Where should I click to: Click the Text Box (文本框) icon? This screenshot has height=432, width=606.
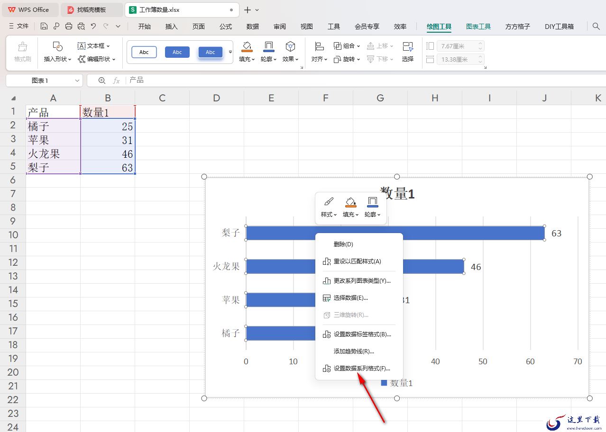(82, 46)
